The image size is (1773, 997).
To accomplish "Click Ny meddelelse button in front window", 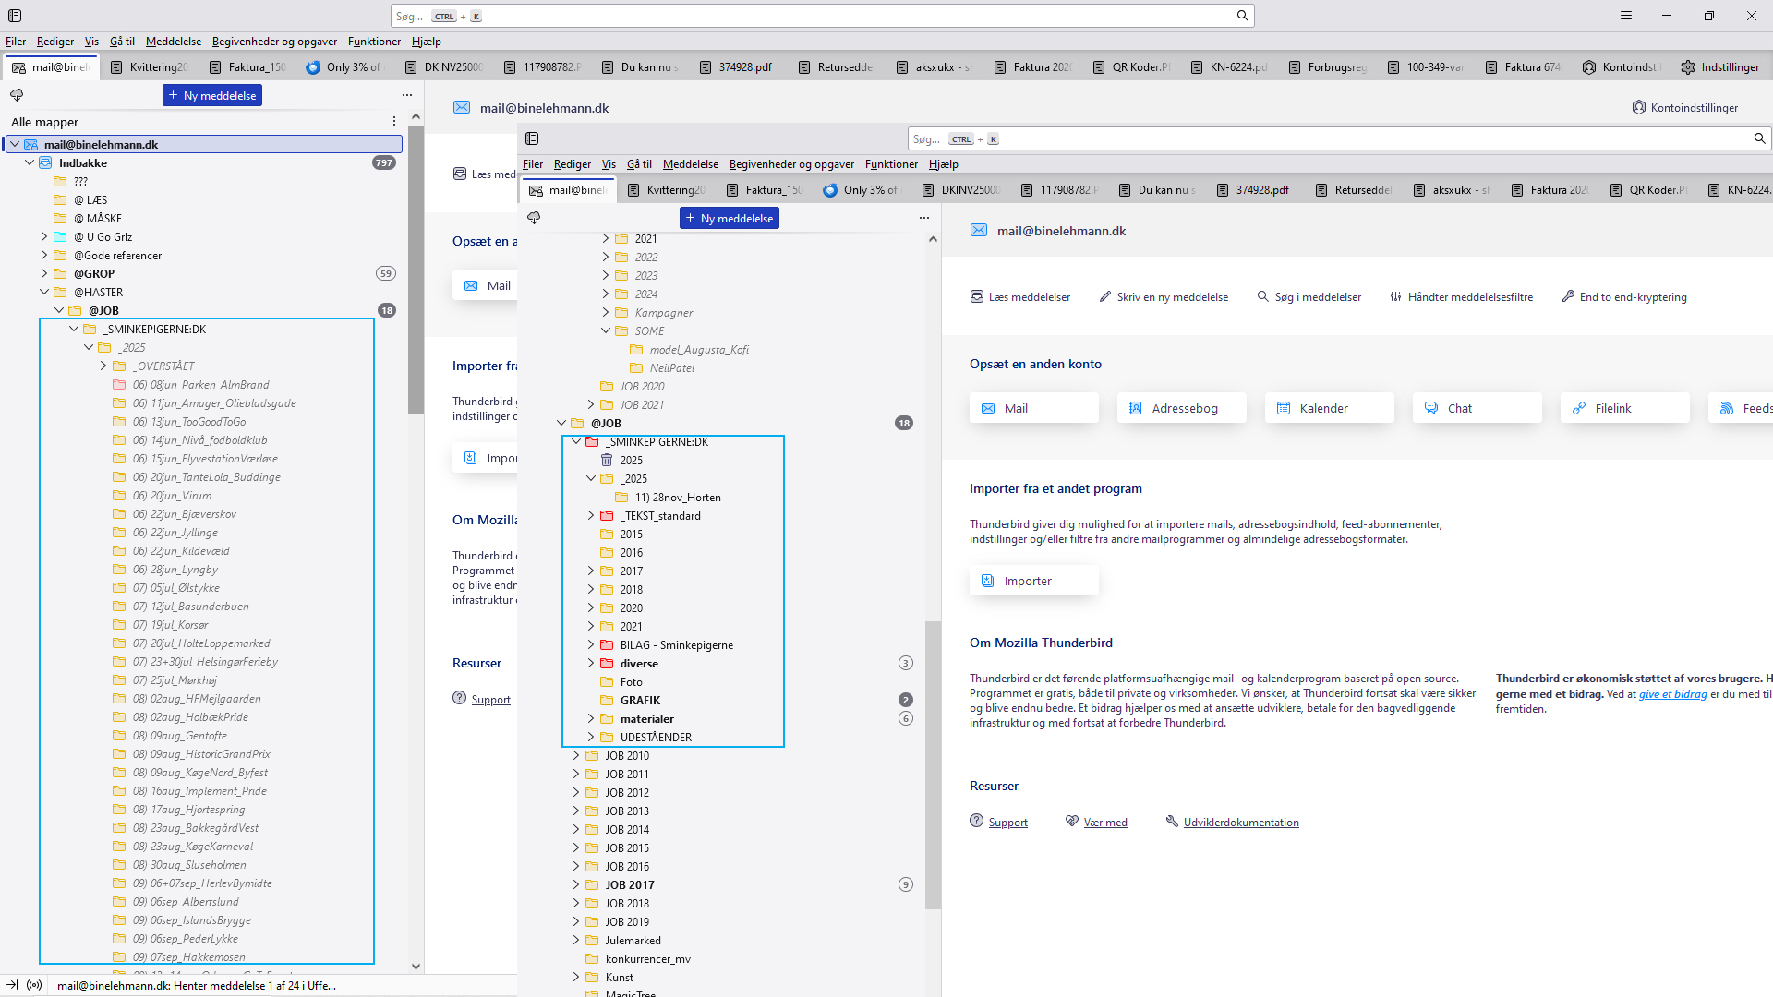I will coord(730,218).
